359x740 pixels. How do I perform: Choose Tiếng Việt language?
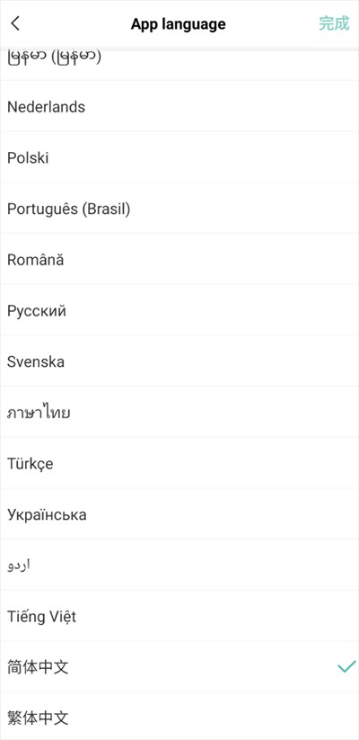click(x=179, y=616)
